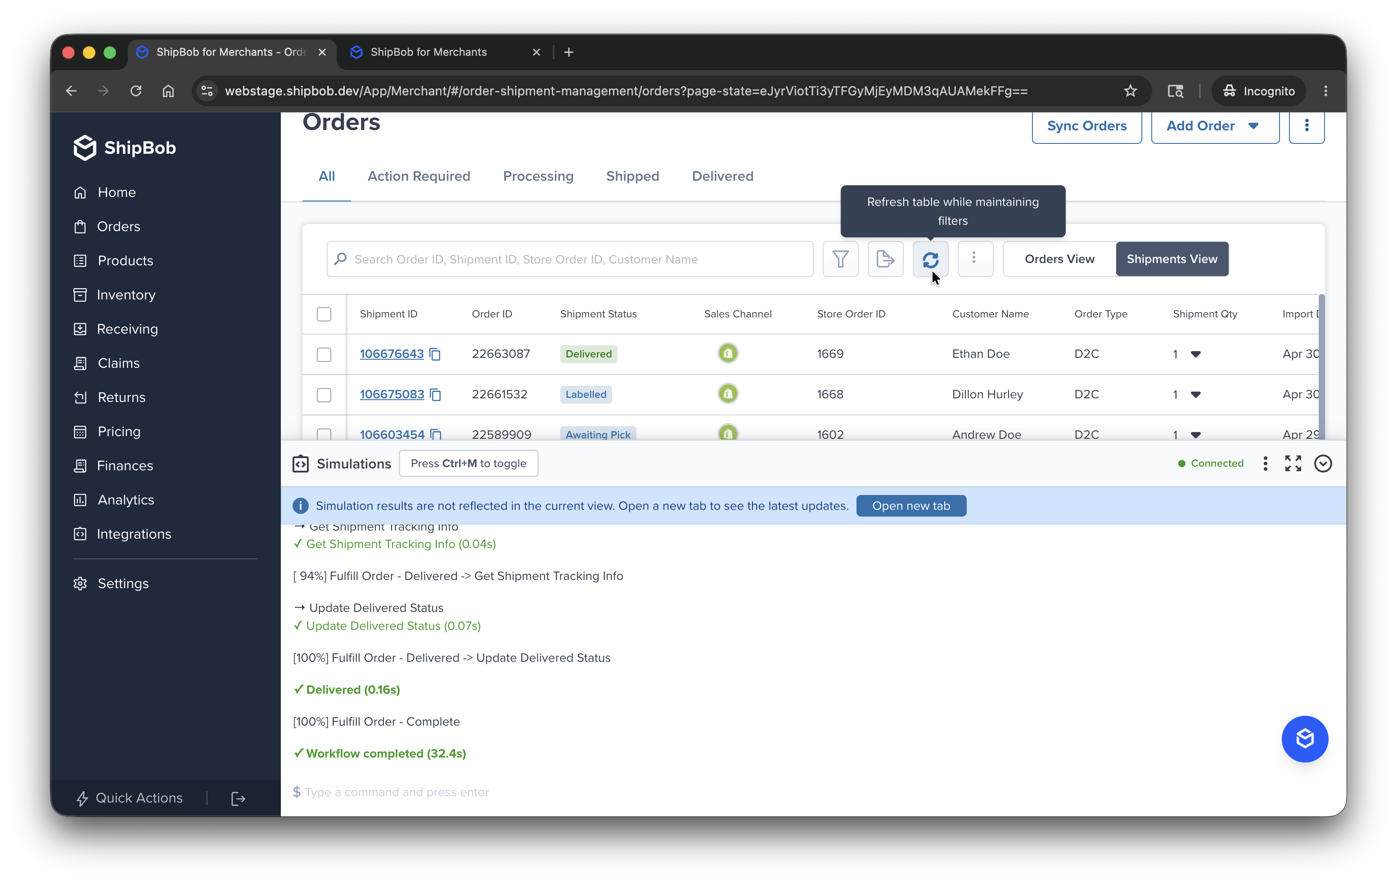Select the Action Required tab

coord(419,176)
